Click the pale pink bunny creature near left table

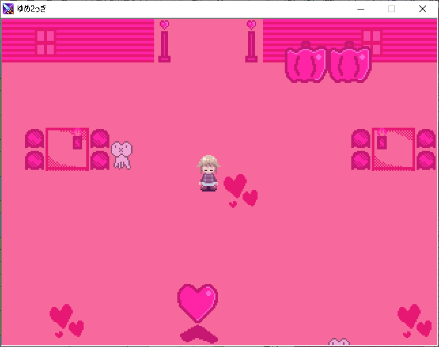(122, 156)
